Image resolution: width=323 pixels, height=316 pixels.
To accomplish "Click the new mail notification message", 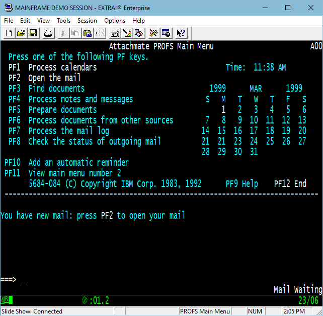I will 93,216.
